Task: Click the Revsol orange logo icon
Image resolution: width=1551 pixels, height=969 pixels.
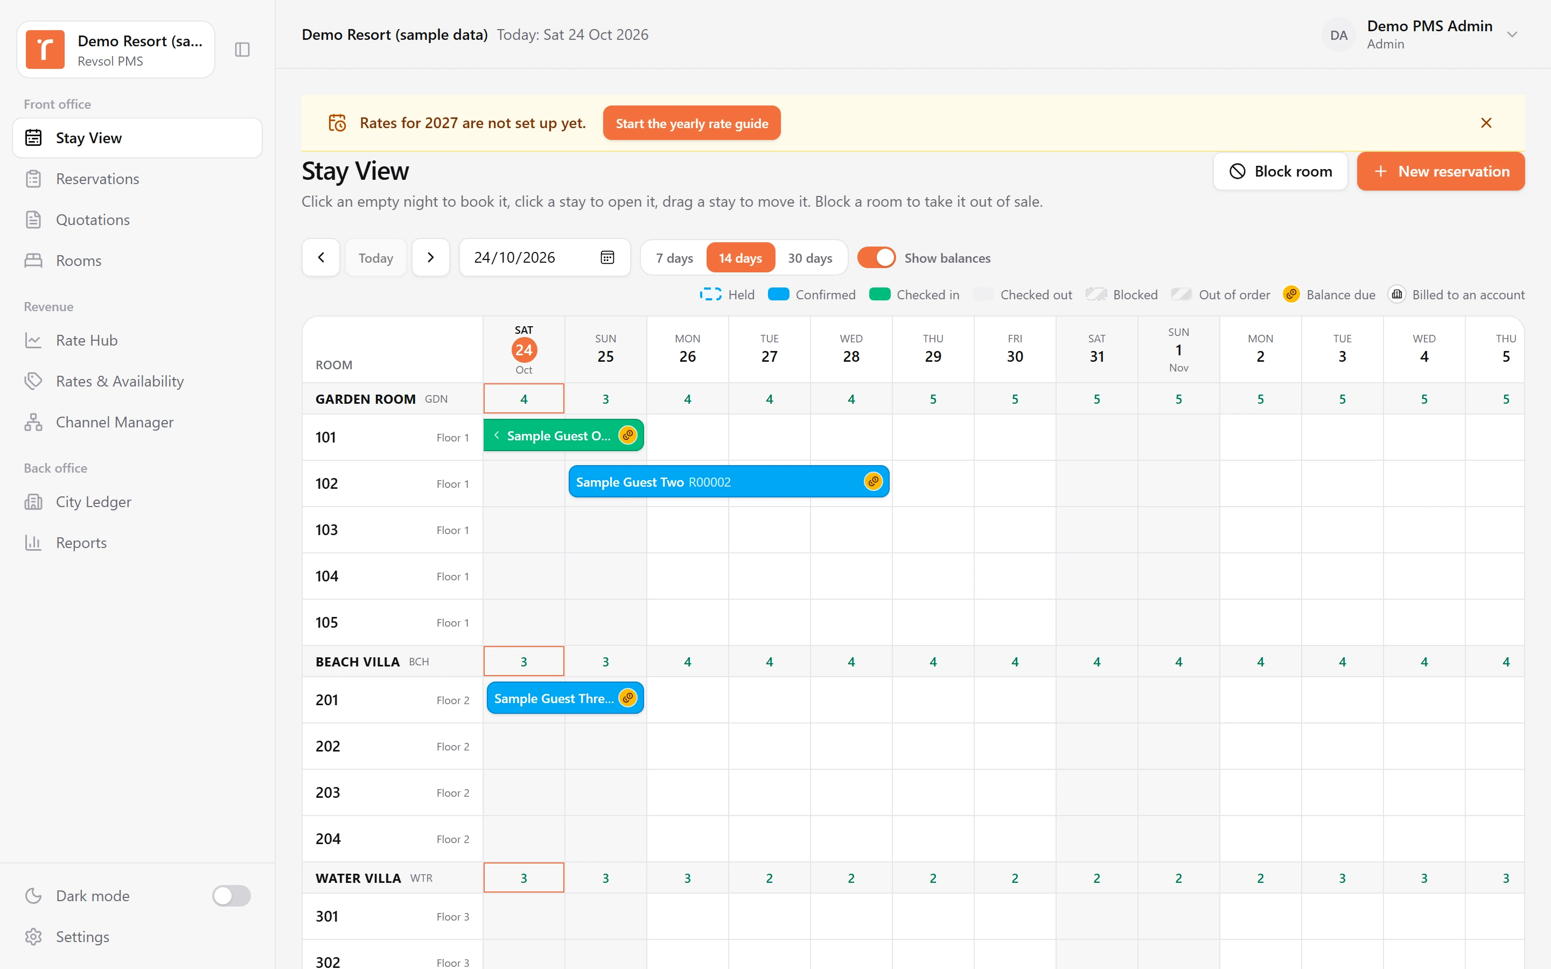Action: pyautogui.click(x=45, y=50)
